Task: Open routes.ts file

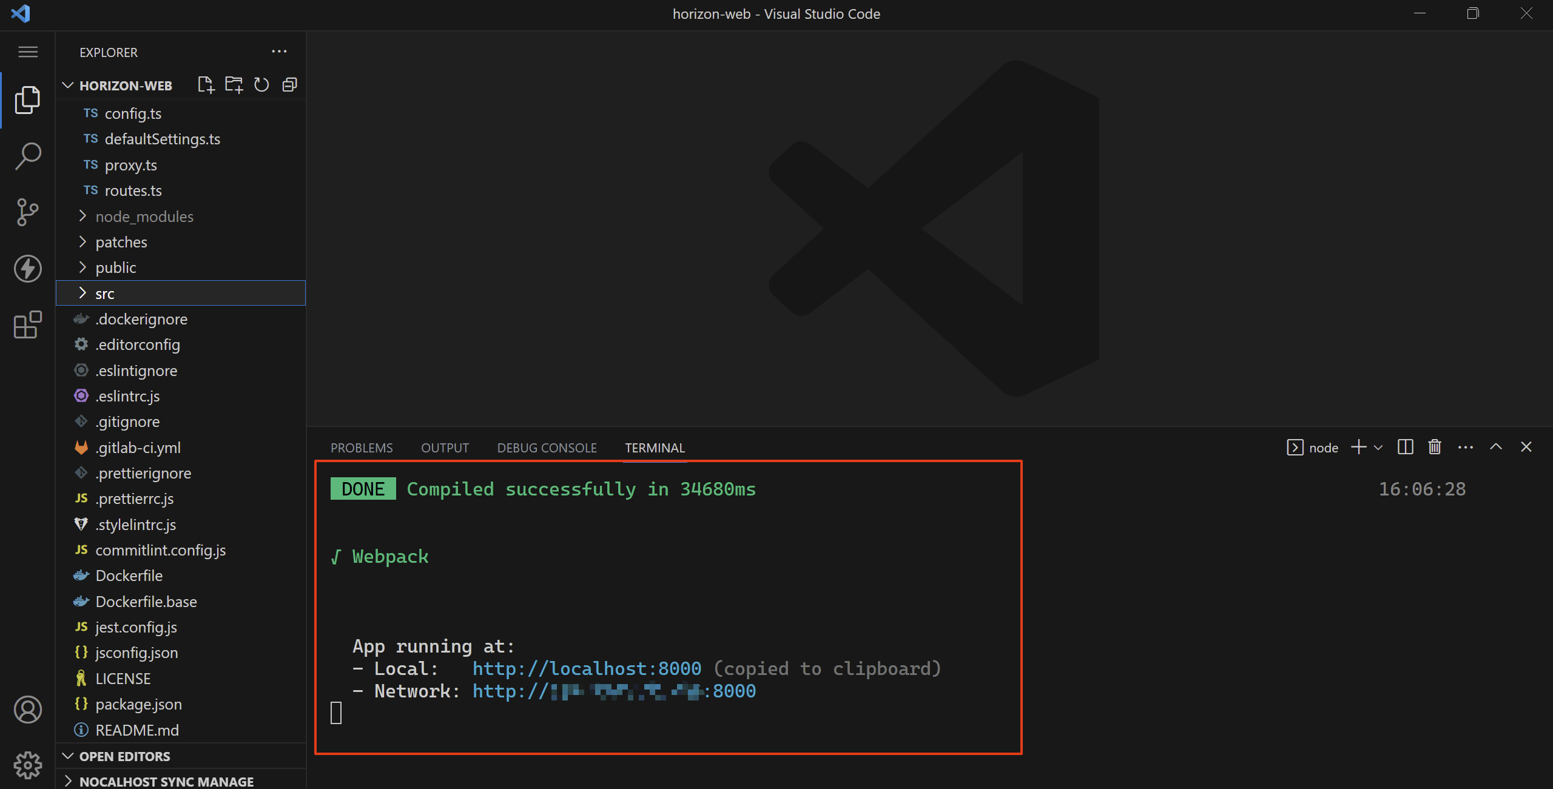Action: (181, 190)
